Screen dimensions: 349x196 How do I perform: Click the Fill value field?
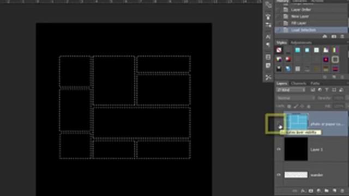[339, 107]
